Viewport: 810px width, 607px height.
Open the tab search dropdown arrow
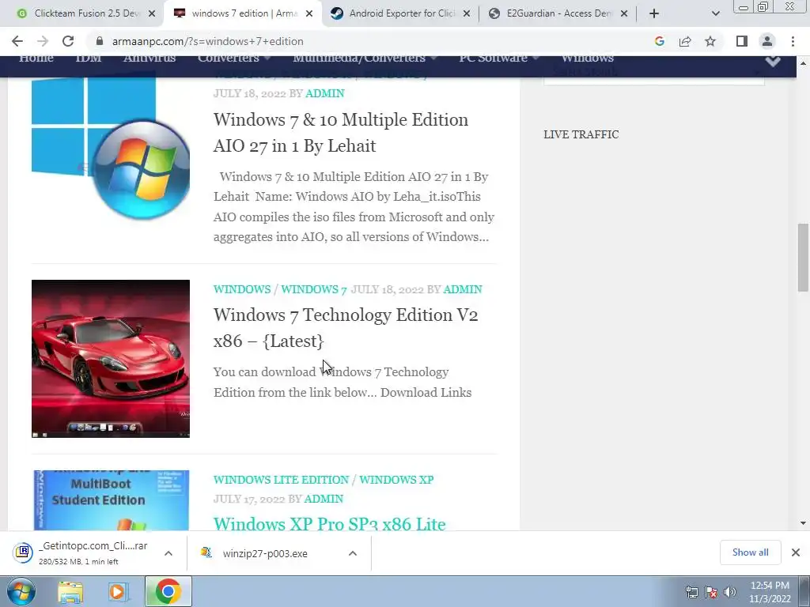click(715, 14)
